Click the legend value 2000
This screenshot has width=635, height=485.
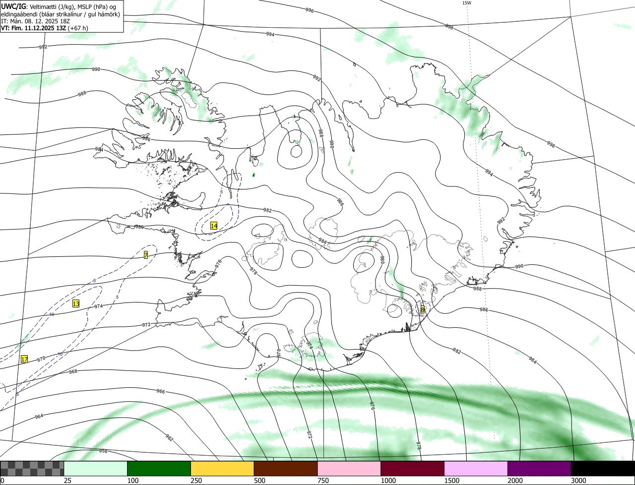coord(515,481)
